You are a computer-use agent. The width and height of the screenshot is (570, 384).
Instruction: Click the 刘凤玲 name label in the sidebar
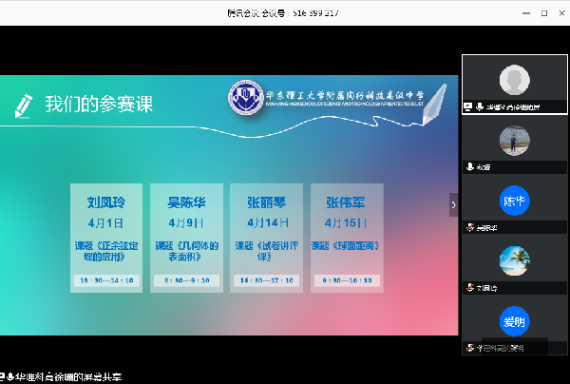click(486, 288)
